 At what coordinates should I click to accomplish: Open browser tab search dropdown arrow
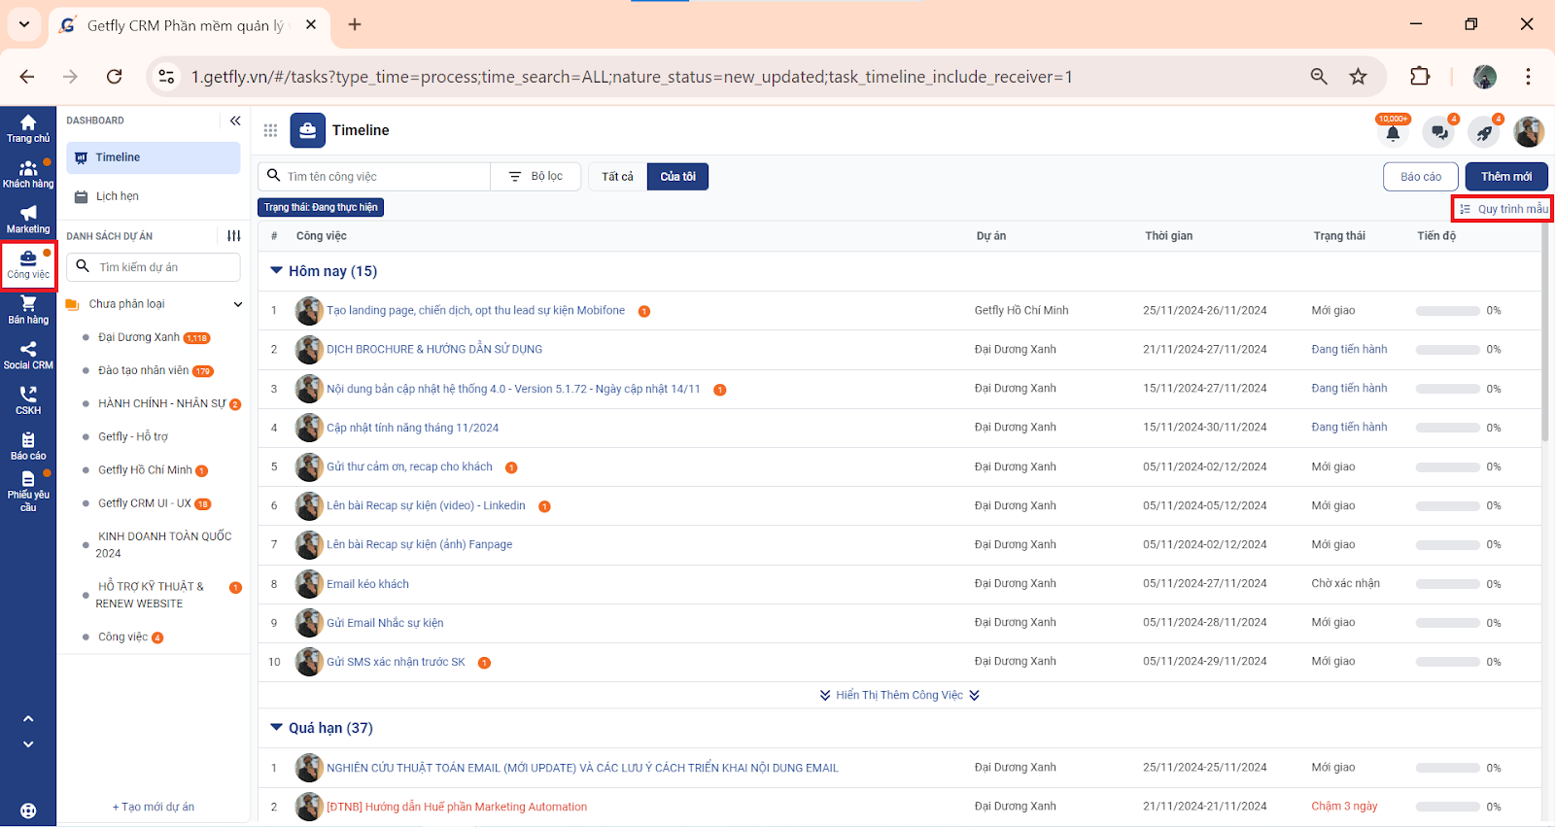coord(24,24)
